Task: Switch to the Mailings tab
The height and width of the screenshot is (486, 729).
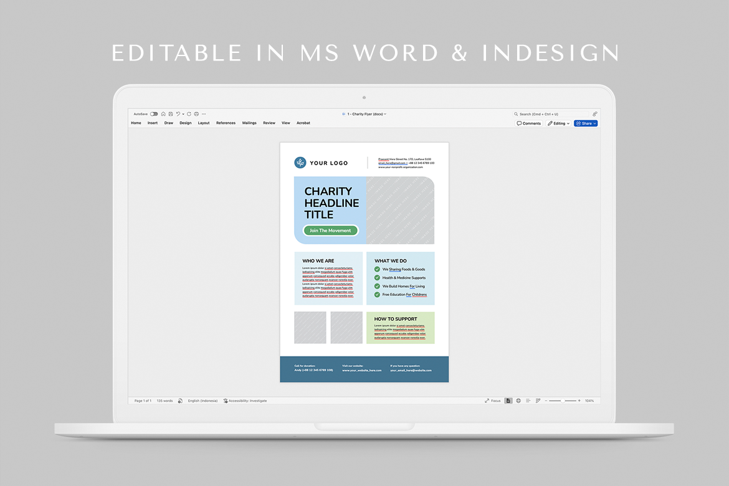Action: coord(249,123)
